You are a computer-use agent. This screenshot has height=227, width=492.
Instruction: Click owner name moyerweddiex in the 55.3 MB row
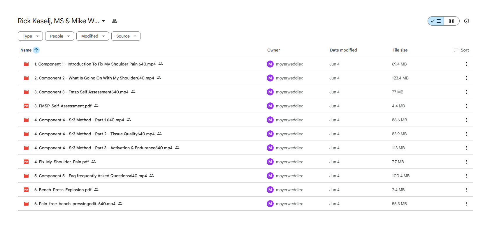[289, 204]
